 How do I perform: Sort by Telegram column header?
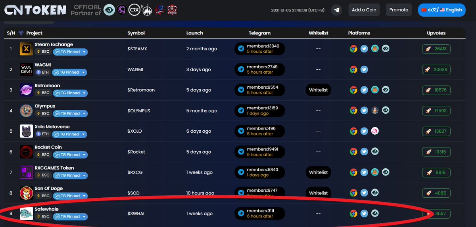[259, 33]
